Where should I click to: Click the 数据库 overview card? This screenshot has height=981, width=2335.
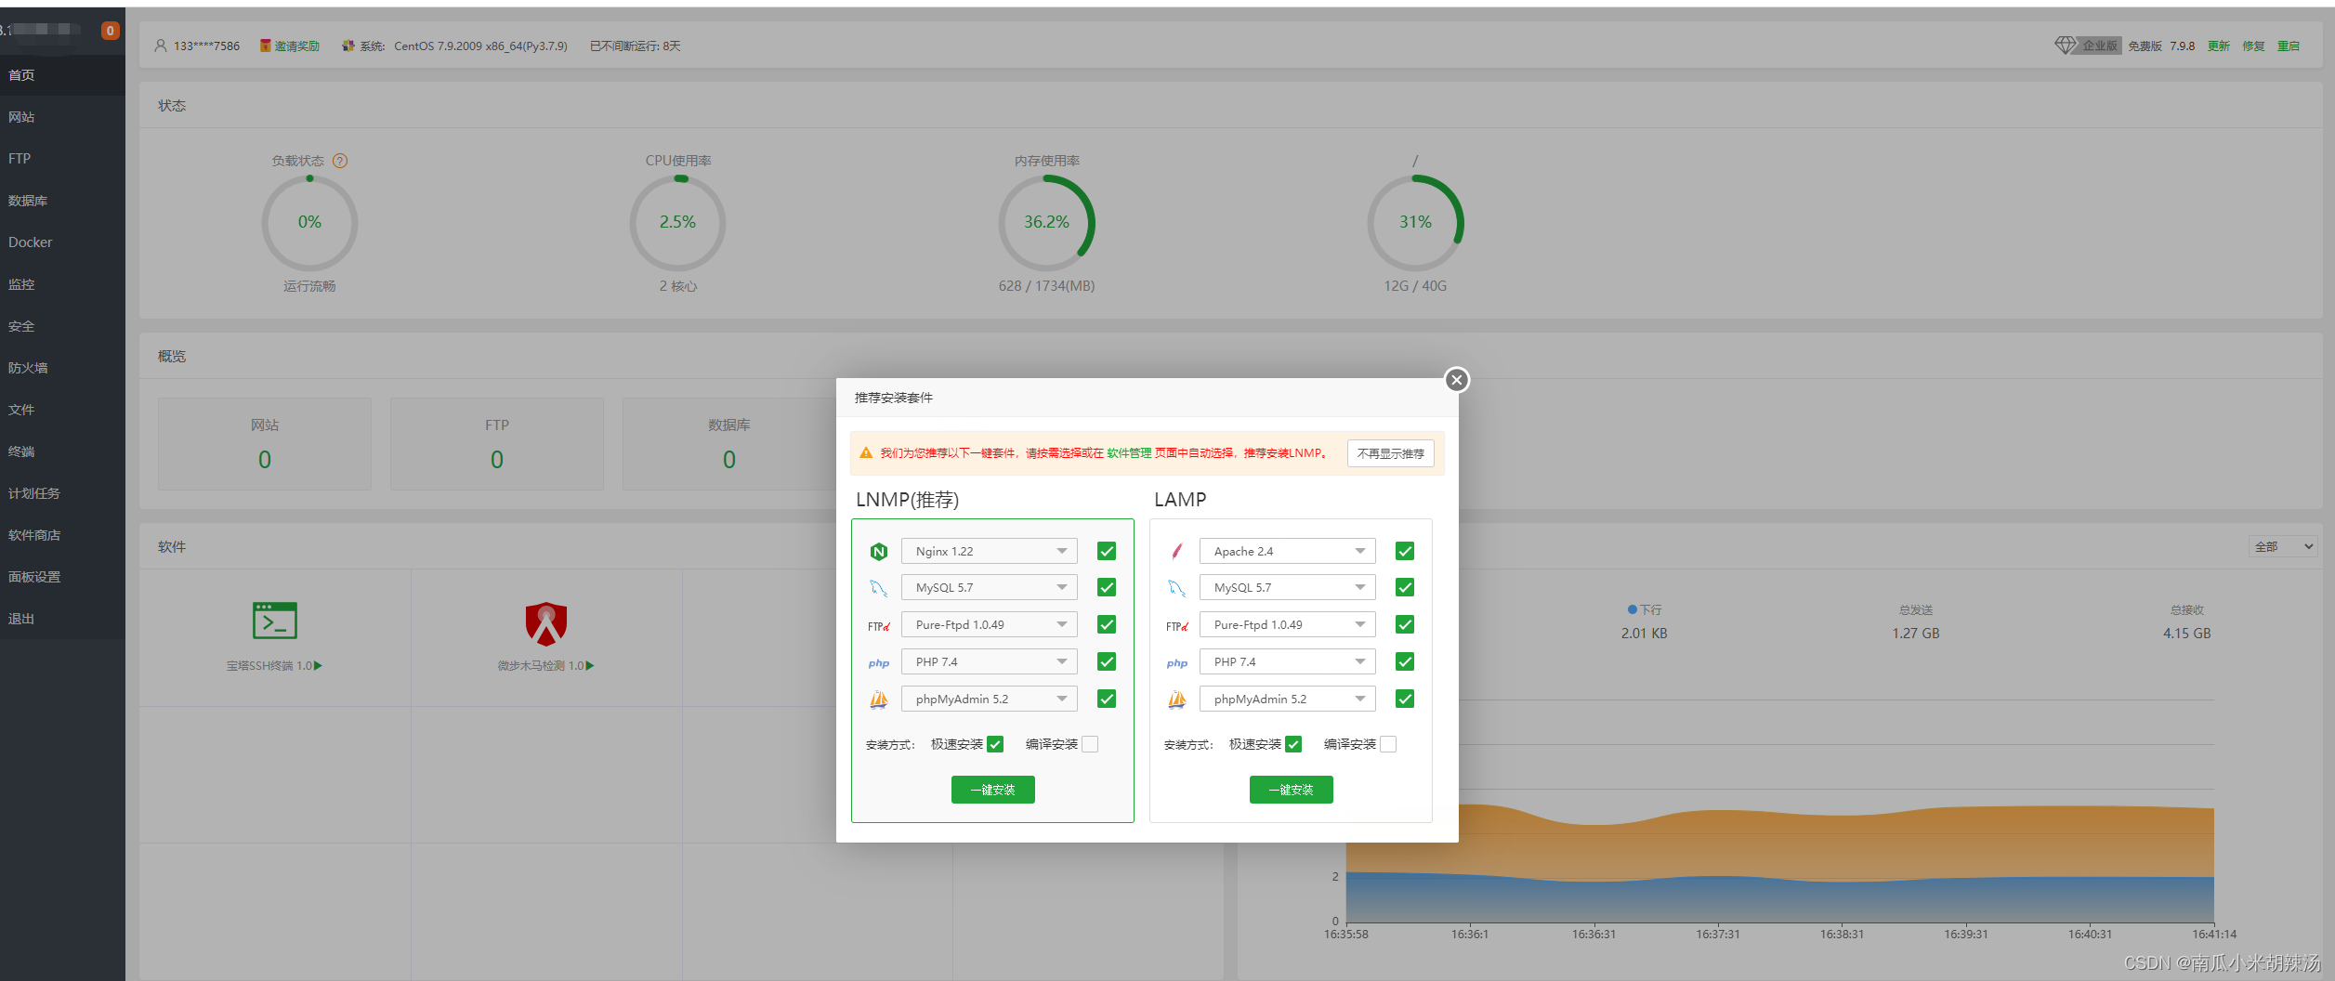[x=729, y=444]
